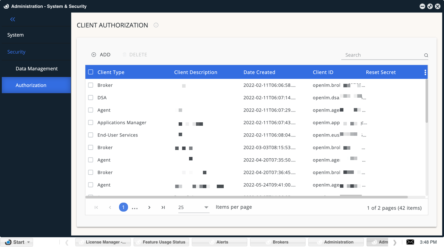Open the System section in the sidebar
Image resolution: width=444 pixels, height=247 pixels.
click(15, 35)
